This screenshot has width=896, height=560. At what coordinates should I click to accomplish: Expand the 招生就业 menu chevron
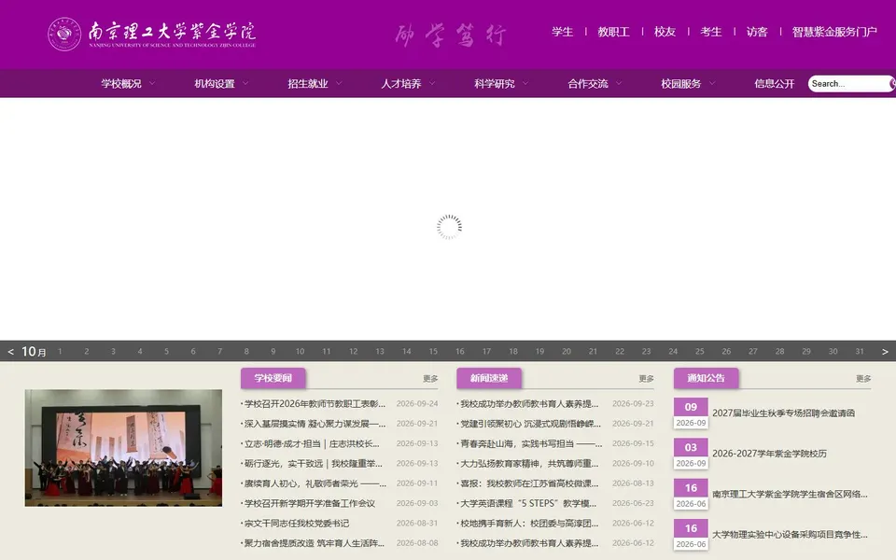click(339, 83)
